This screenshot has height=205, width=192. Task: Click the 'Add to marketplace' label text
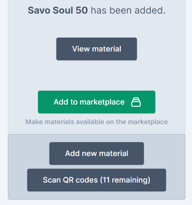(x=89, y=102)
